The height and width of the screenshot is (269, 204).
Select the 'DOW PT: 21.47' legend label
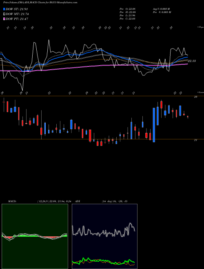17,19
